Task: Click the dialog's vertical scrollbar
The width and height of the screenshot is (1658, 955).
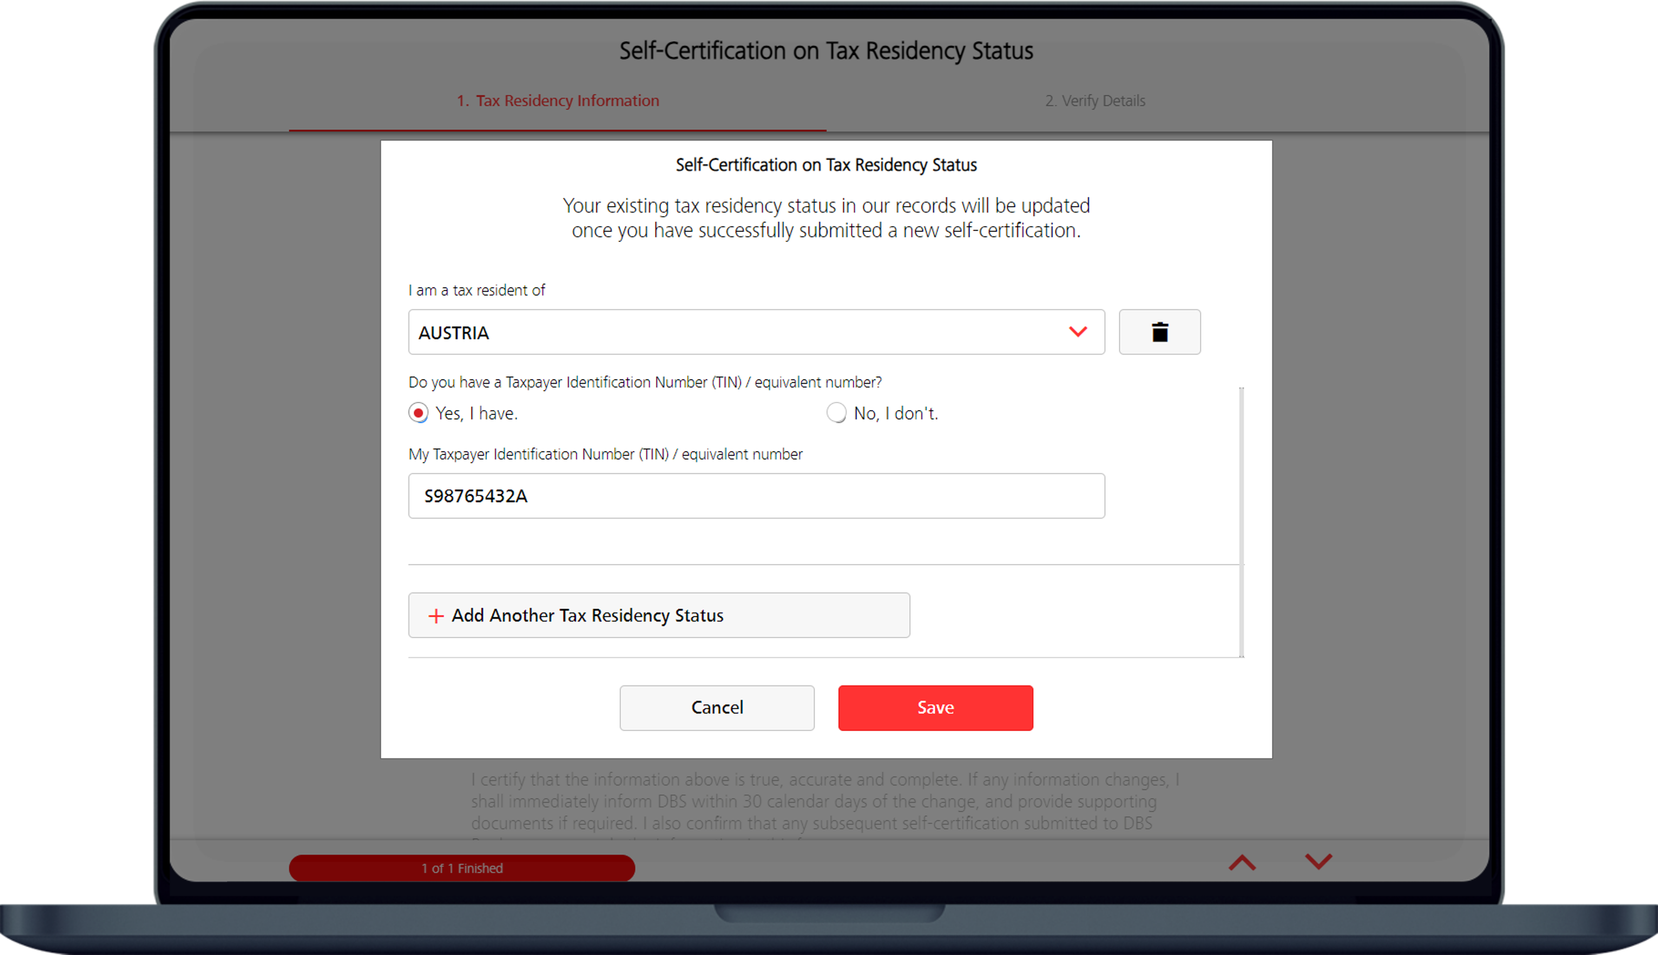Action: [1241, 522]
